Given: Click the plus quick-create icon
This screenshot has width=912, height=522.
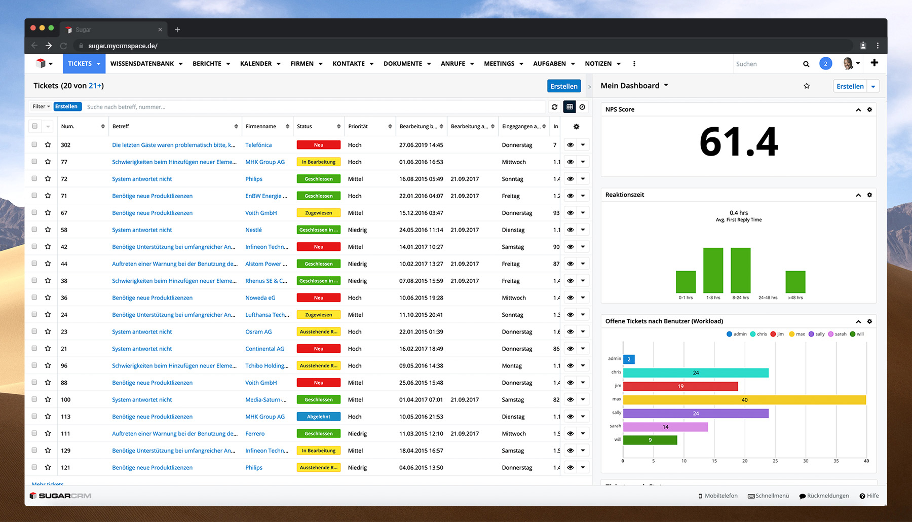Looking at the screenshot, I should pos(874,63).
